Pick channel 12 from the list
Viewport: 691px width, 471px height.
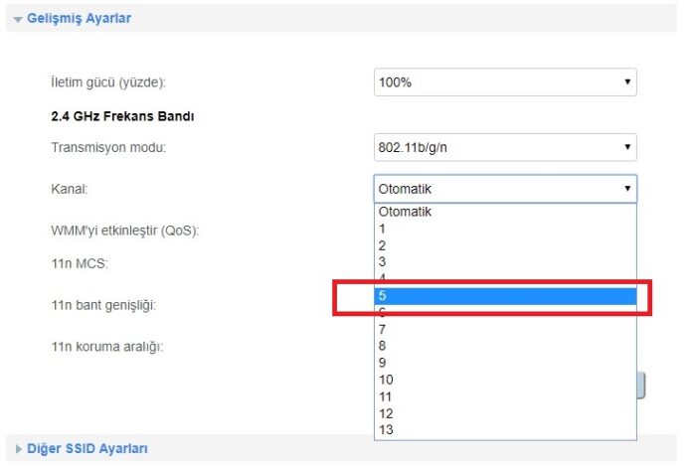tap(386, 413)
